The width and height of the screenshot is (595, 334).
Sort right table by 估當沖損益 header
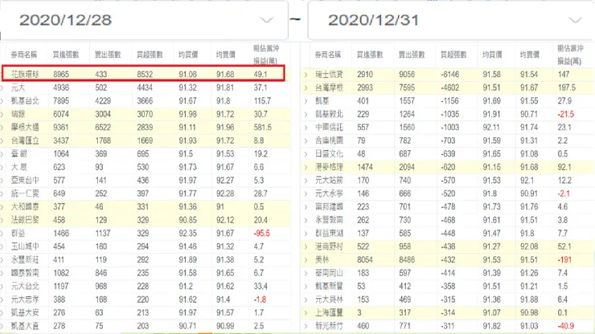(x=570, y=55)
